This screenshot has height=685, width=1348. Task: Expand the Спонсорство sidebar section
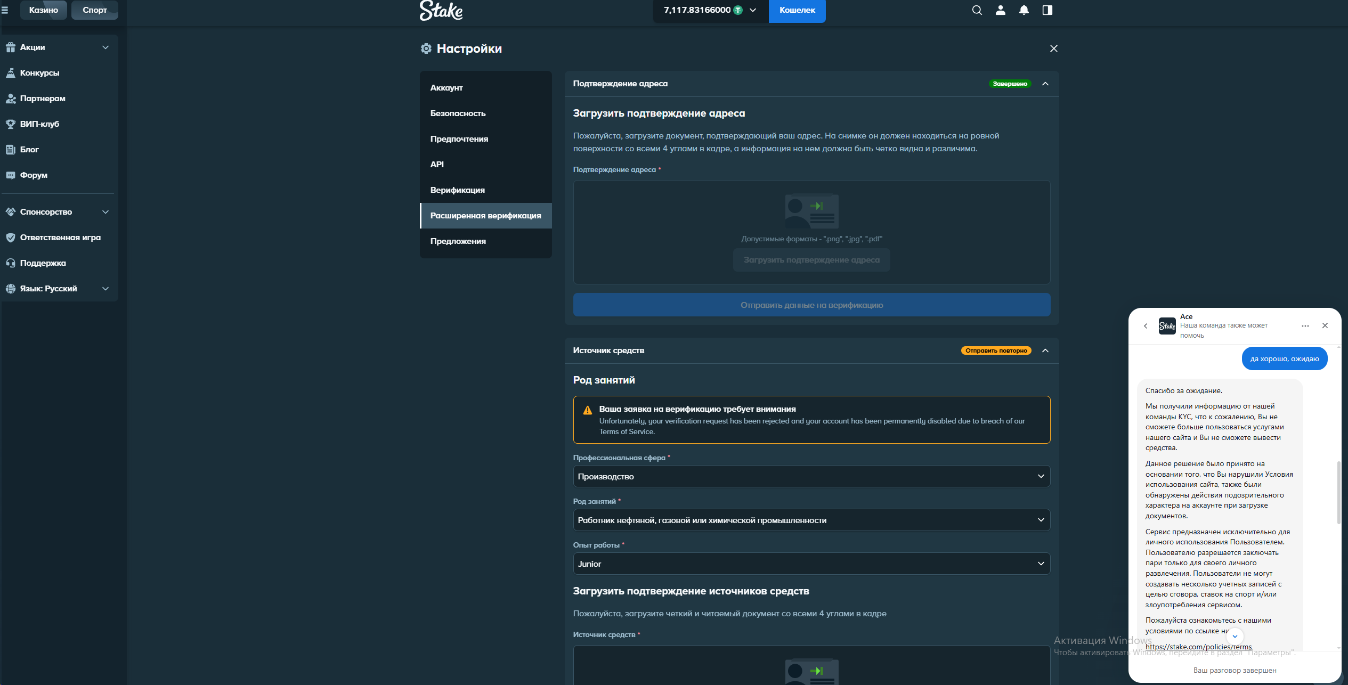tap(105, 211)
